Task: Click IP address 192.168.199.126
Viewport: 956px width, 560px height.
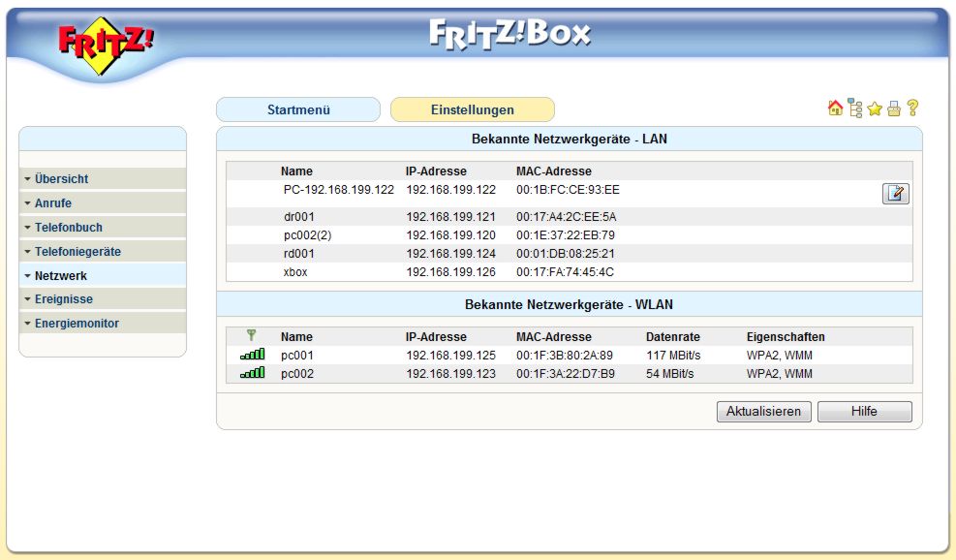Action: 451,272
